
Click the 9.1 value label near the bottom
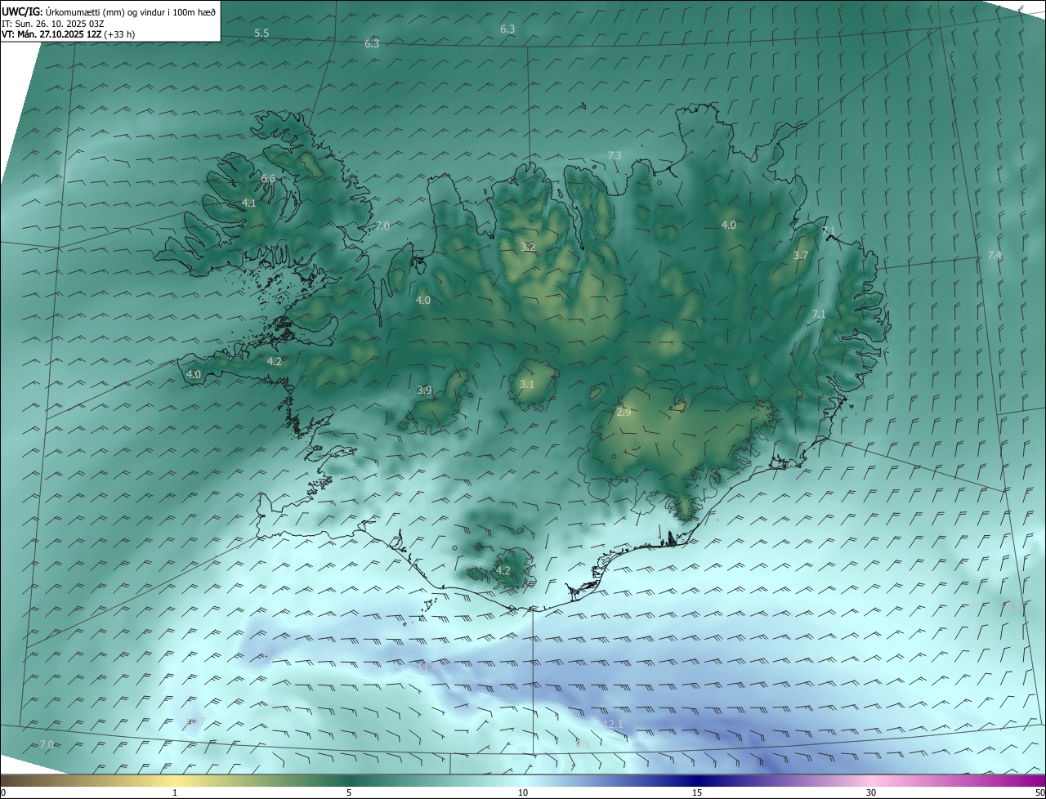pos(582,743)
